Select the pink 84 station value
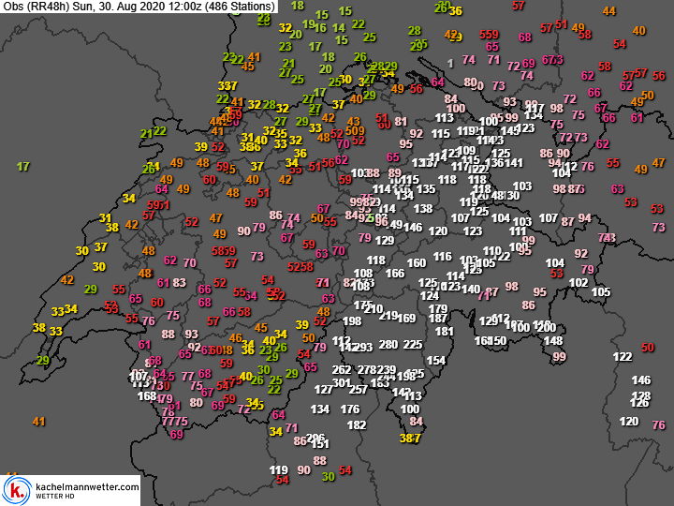This screenshot has height=506, width=674. [x=417, y=422]
